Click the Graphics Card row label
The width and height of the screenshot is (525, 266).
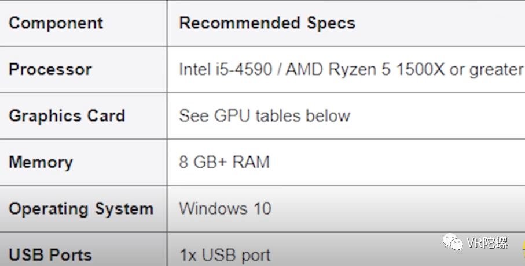click(67, 116)
